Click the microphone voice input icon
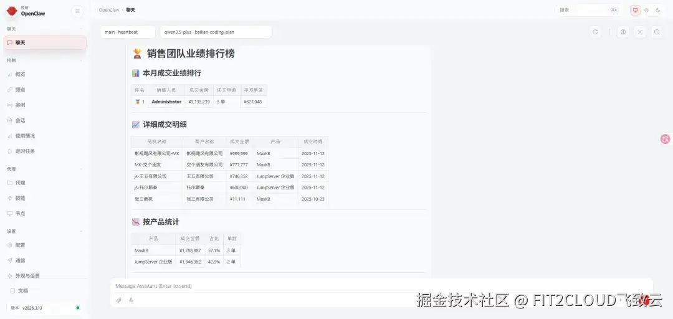The image size is (673, 319). point(131,300)
